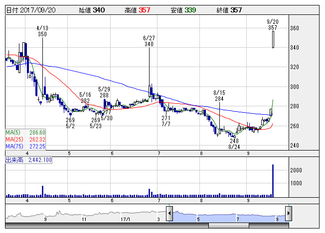Click the right range handle arrow in navigator

(x=289, y=213)
